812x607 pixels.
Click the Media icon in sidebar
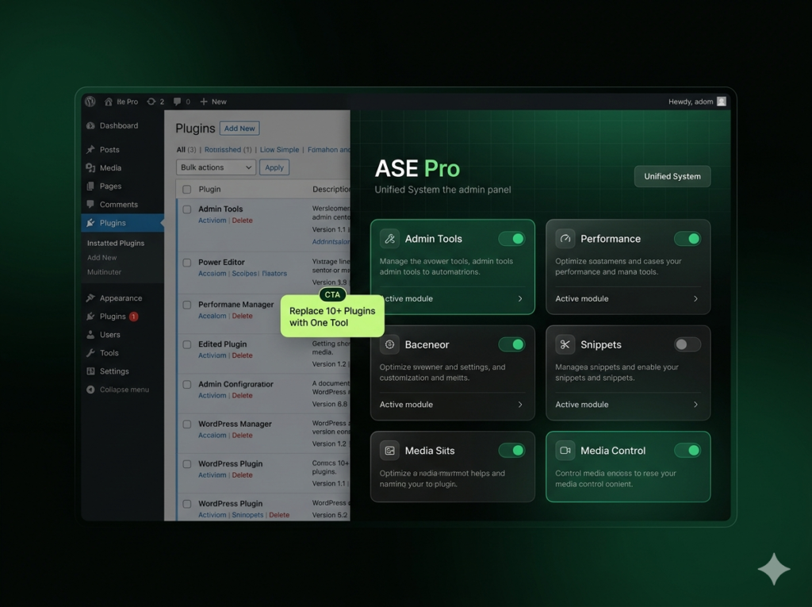[x=90, y=167]
